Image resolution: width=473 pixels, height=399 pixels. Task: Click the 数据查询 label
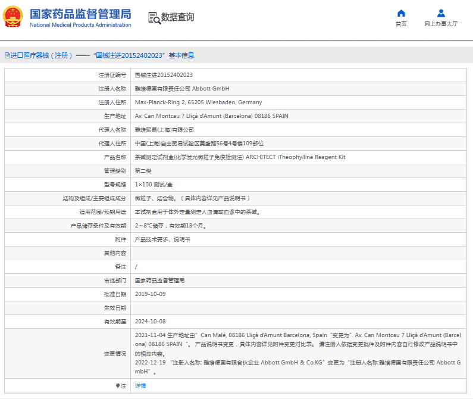pos(177,17)
